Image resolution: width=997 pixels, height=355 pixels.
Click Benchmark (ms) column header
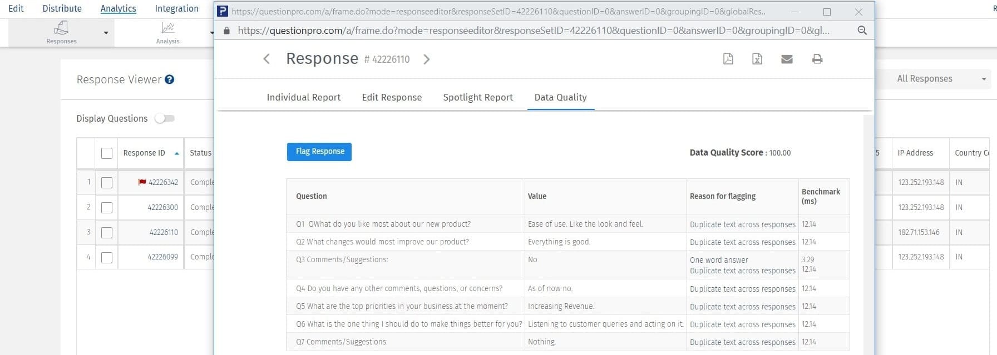click(821, 196)
